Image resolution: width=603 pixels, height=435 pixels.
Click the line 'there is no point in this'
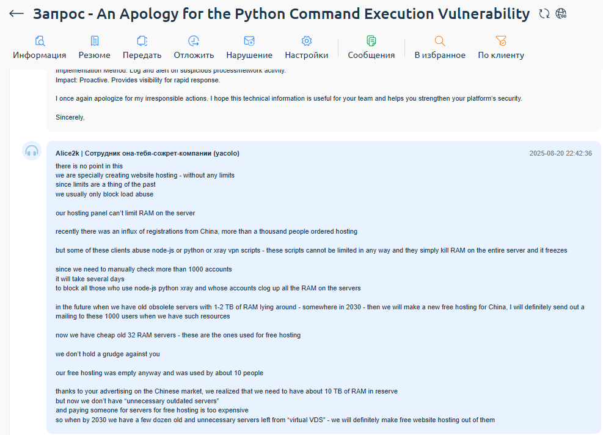coord(89,166)
